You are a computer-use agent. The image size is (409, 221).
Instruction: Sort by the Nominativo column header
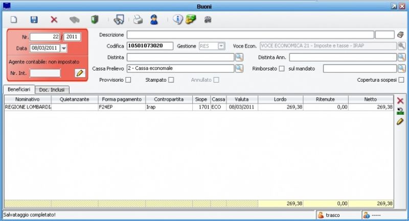click(28, 99)
